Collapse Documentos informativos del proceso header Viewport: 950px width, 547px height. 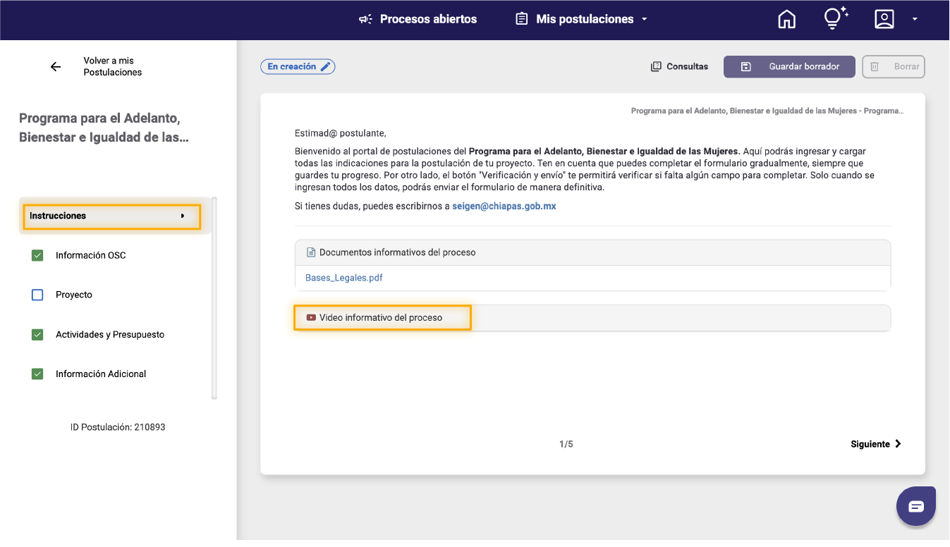tap(593, 252)
